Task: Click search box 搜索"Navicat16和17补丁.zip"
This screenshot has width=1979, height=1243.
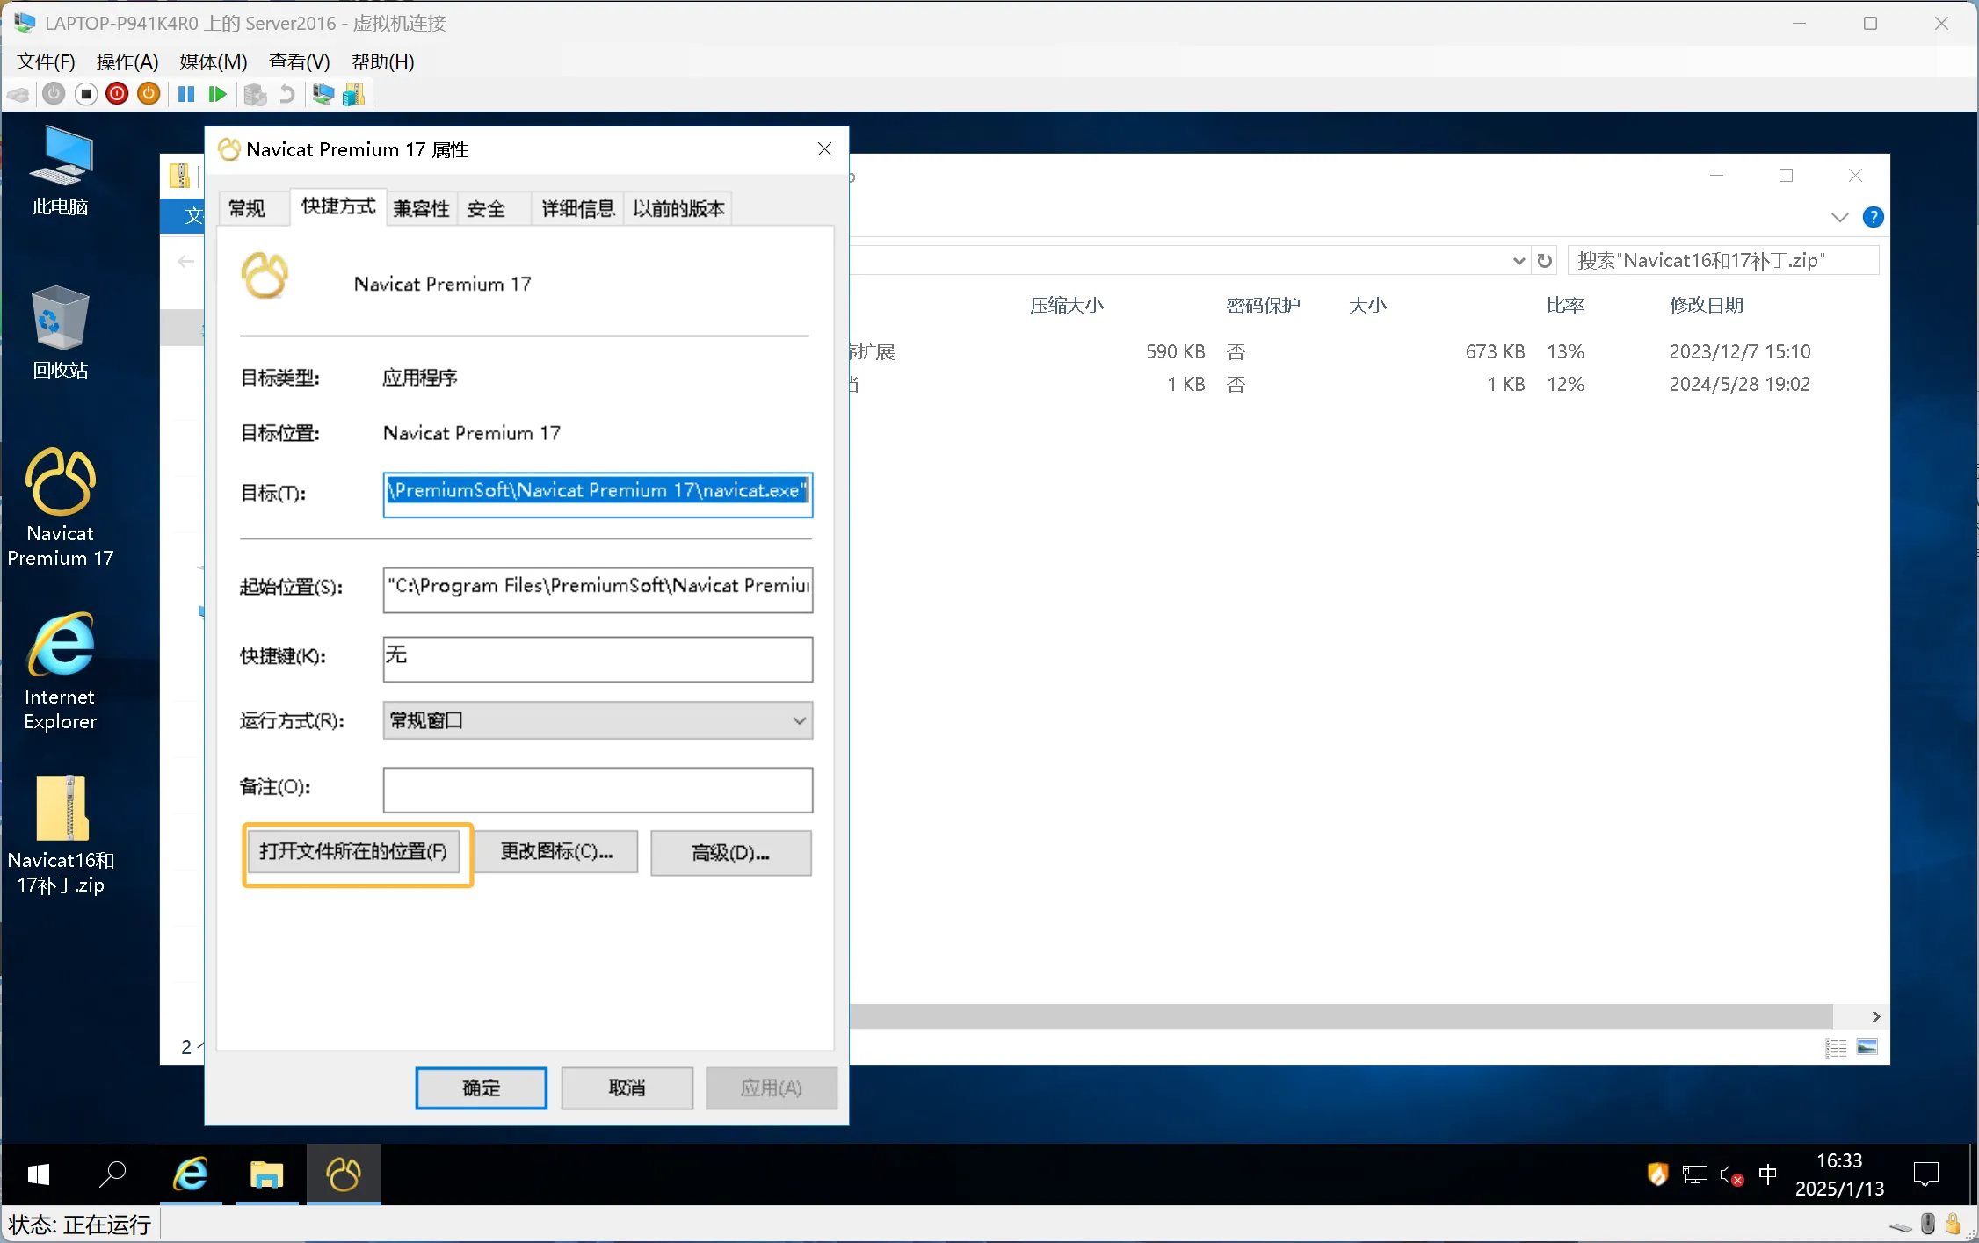Action: 1723,261
